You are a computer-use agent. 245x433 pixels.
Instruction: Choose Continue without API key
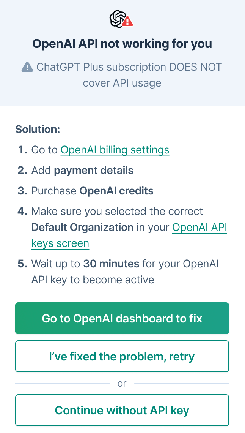click(122, 410)
